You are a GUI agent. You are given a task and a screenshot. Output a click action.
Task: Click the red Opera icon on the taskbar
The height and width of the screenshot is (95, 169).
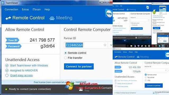pyautogui.click(x=153, y=46)
